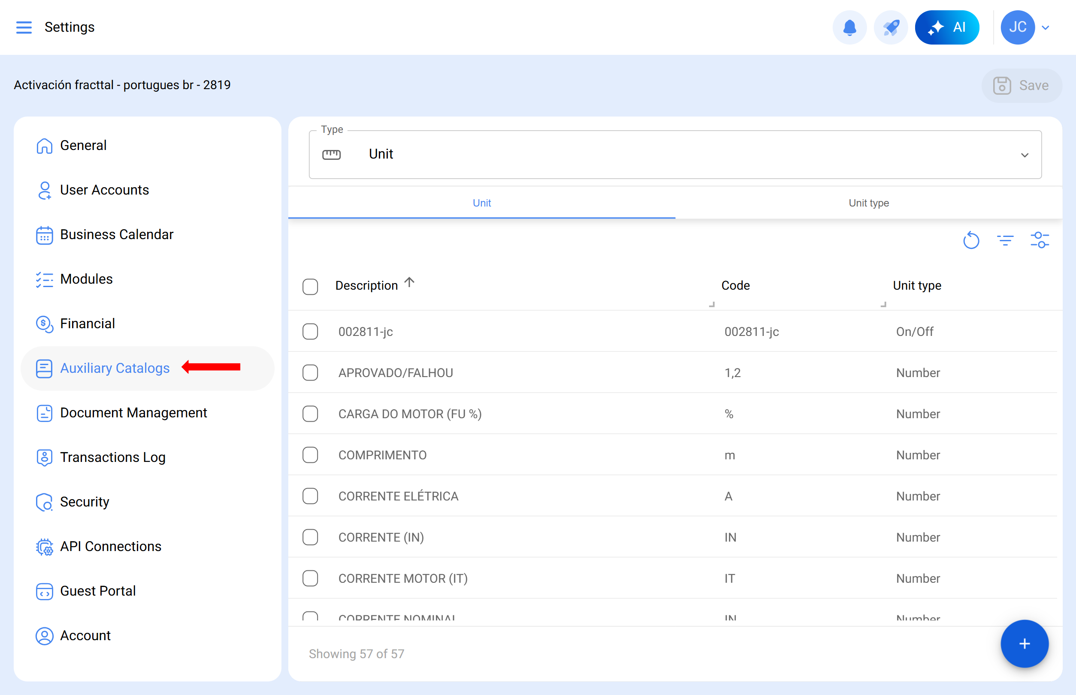1076x695 pixels.
Task: Open Security settings section
Action: (x=85, y=502)
